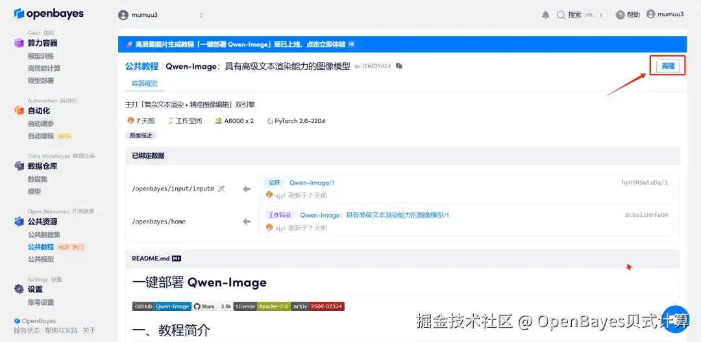
Task: Click the 算力容器 section icon
Action: coord(19,43)
